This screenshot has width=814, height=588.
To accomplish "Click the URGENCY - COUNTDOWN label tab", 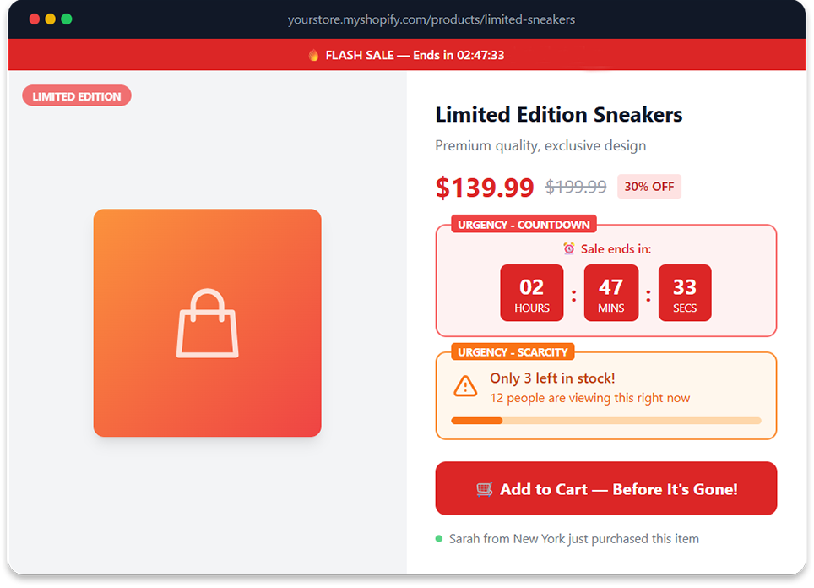I will pos(524,224).
